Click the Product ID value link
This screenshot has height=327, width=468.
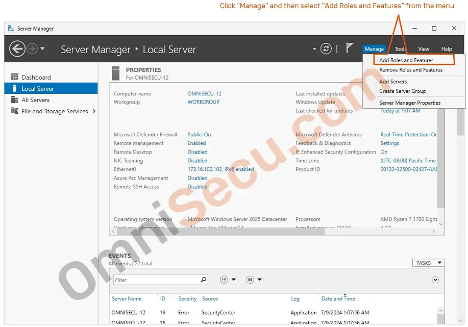click(409, 169)
